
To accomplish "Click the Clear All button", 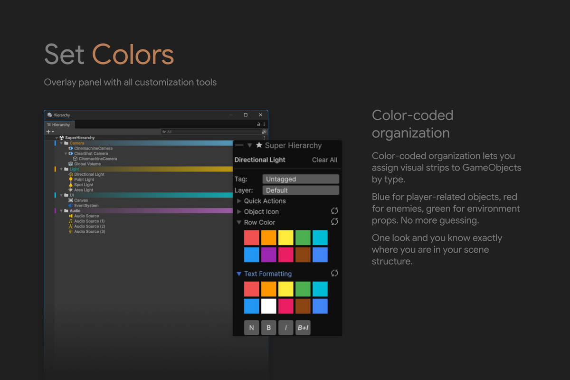I will pyautogui.click(x=324, y=160).
